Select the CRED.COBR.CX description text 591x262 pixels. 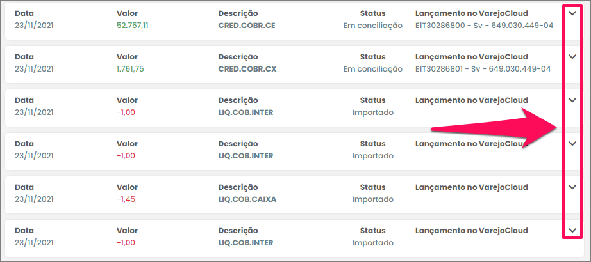click(247, 69)
